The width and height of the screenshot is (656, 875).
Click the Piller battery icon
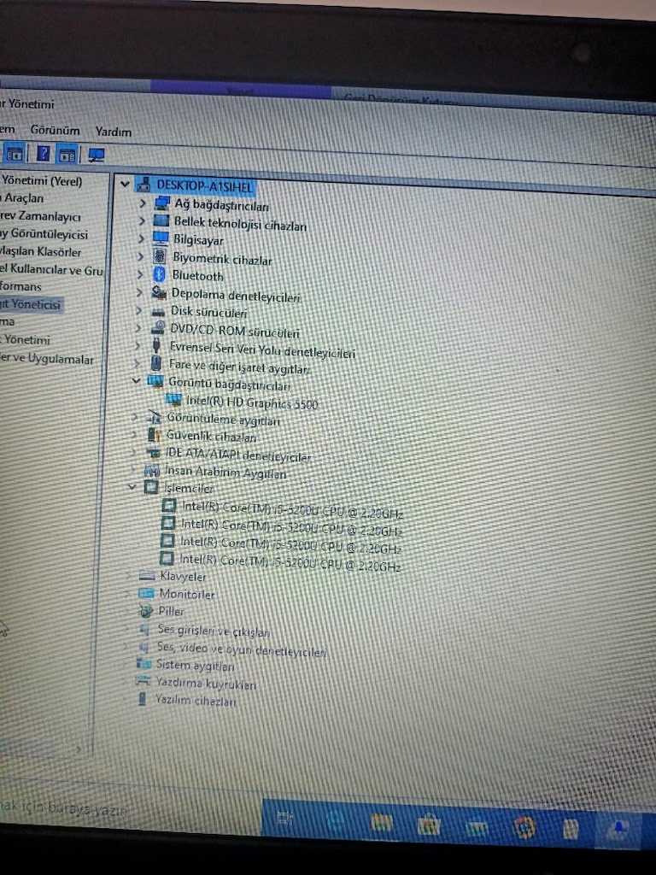[x=146, y=611]
